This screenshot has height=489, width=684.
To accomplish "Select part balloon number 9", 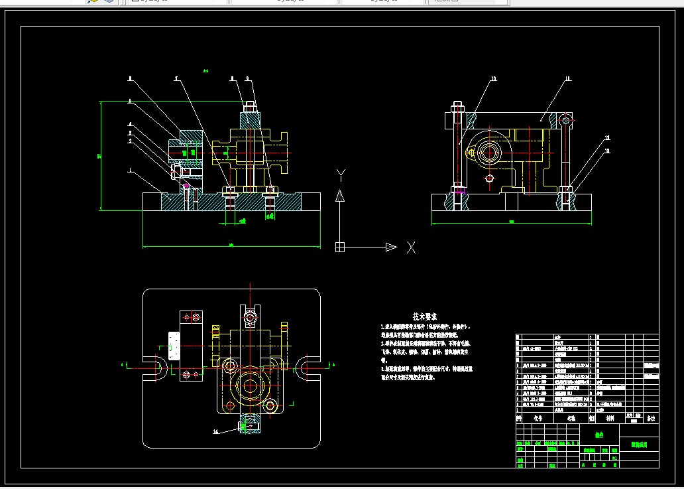I will [x=247, y=79].
